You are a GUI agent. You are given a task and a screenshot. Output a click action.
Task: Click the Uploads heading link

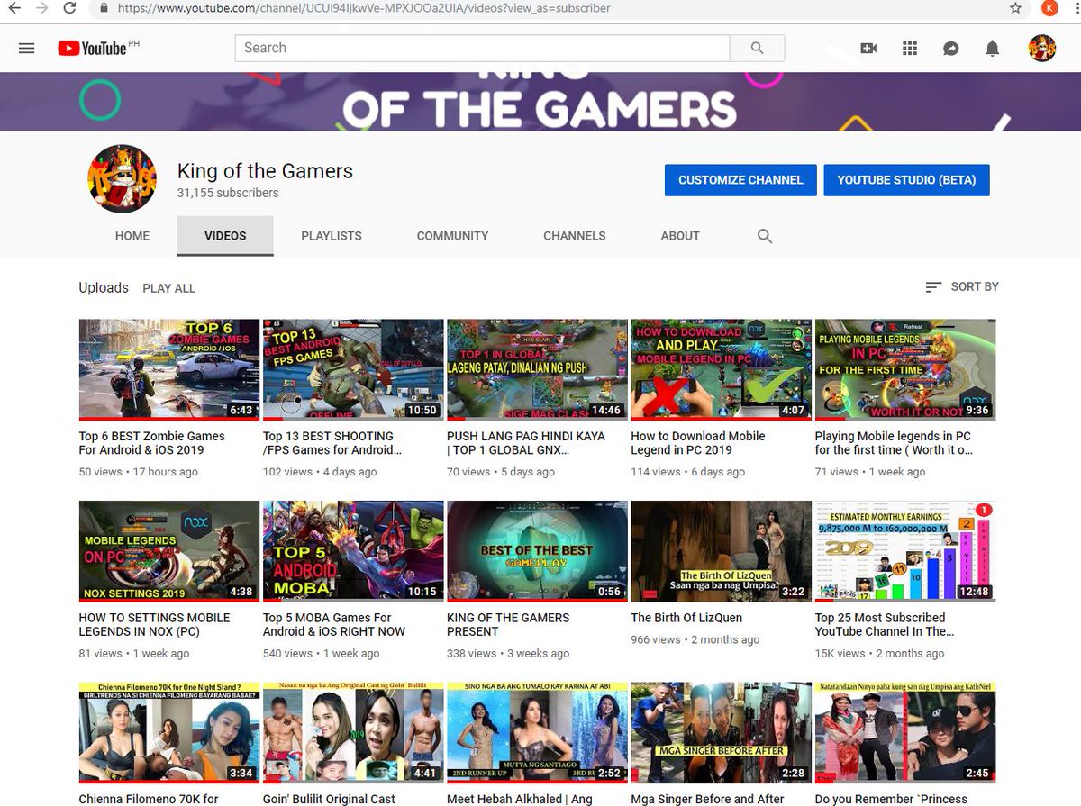point(104,288)
